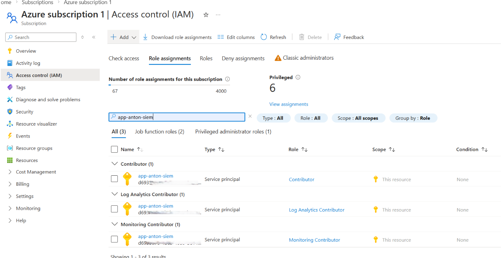Sort by Name using its sort arrows
Viewport: 502px width, 258px height.
point(140,149)
